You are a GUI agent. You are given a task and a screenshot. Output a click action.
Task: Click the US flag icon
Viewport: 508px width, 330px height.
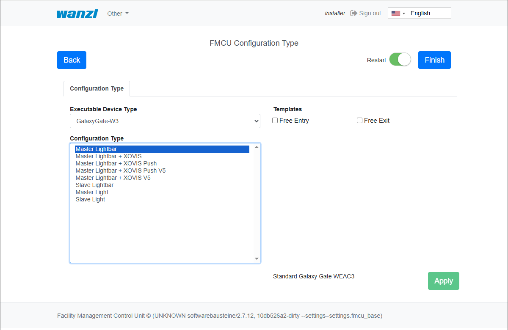pyautogui.click(x=395, y=14)
